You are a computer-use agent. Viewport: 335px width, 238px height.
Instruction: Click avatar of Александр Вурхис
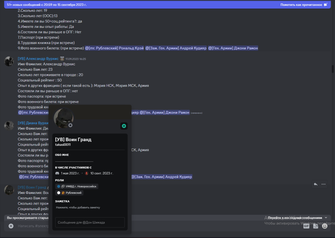9,61
